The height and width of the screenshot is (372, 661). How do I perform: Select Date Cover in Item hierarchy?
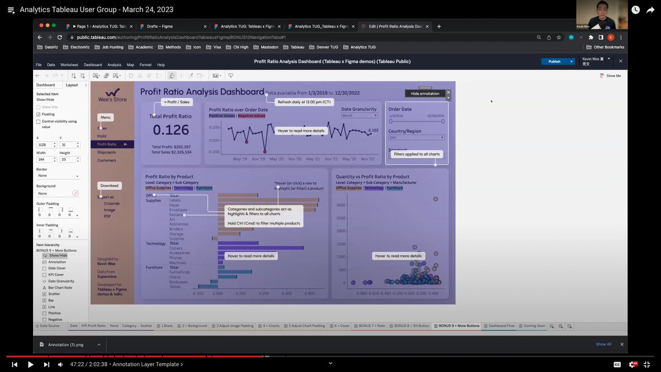click(x=57, y=268)
